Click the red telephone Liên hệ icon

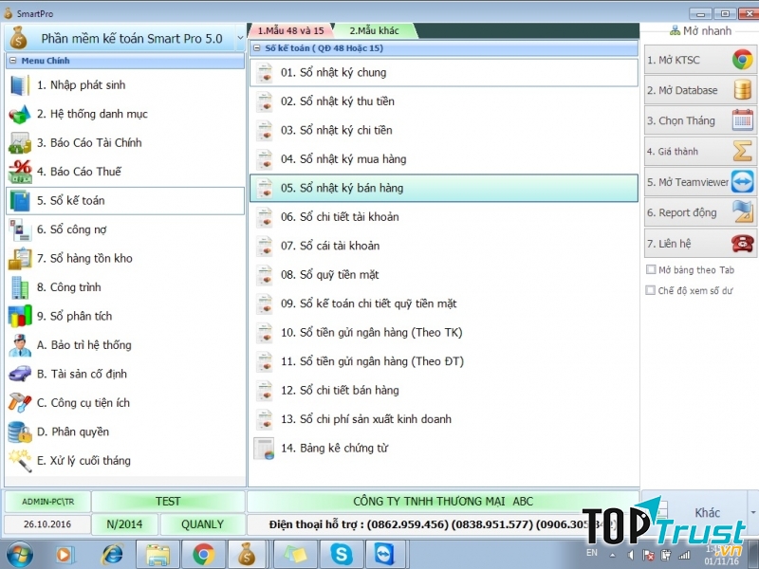pos(743,244)
